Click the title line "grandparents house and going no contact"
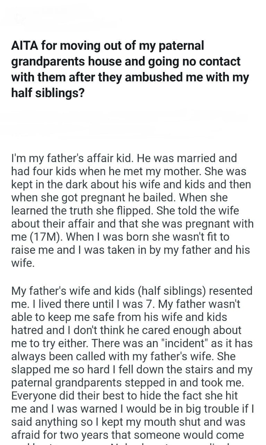 pyautogui.click(x=126, y=62)
